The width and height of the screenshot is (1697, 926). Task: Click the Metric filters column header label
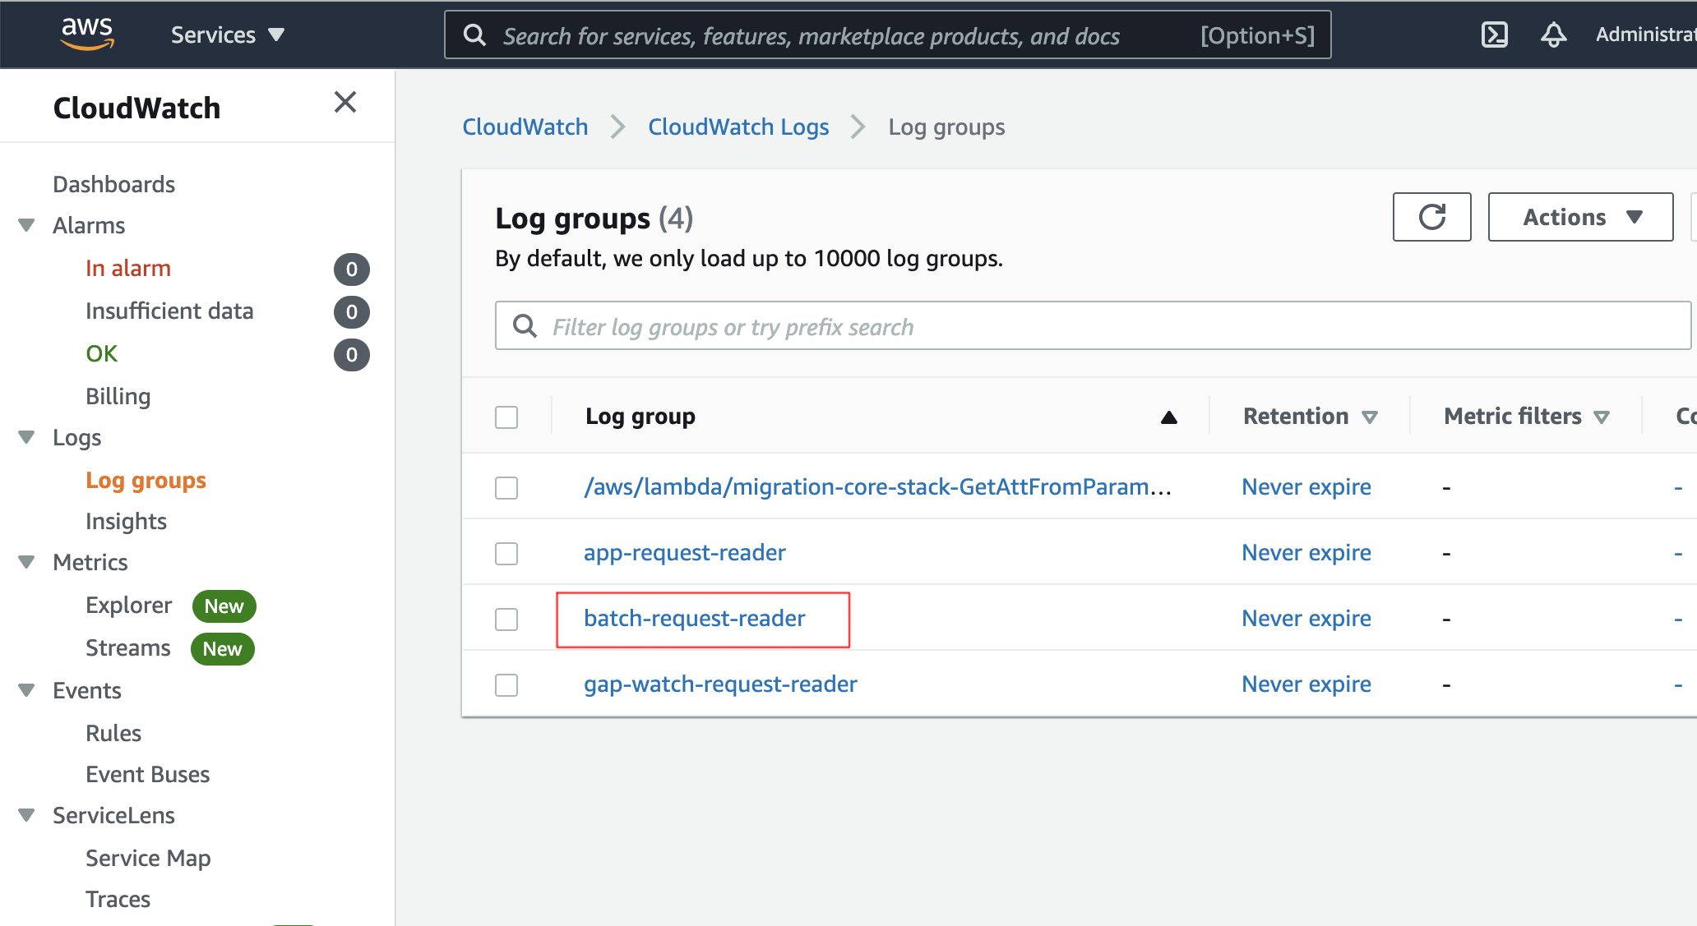(1513, 417)
